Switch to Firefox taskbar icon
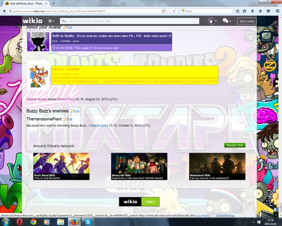 coord(74,222)
